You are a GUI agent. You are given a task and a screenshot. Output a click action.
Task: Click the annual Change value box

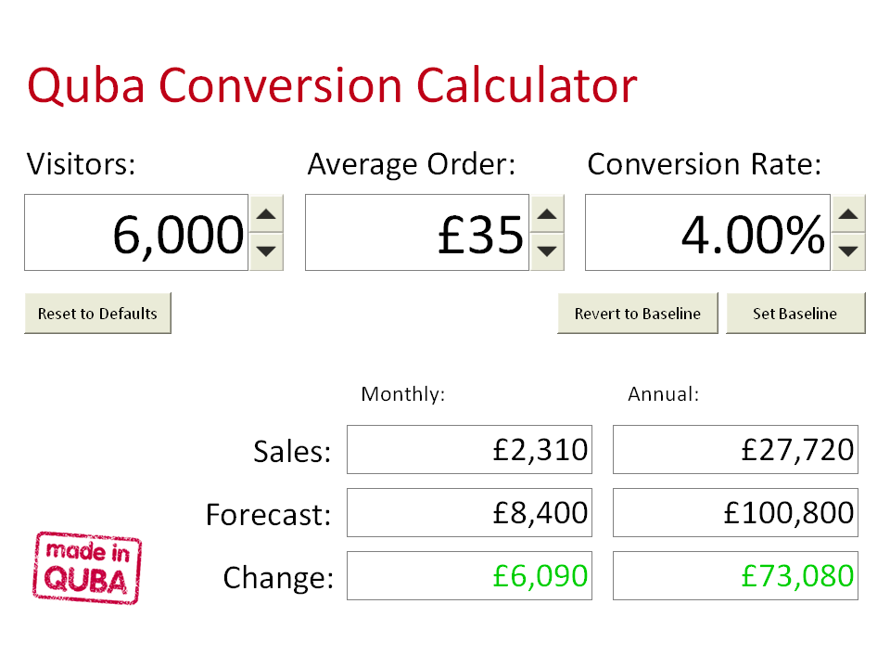(x=735, y=575)
